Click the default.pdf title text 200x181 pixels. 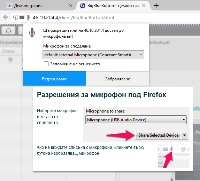[160, 43]
